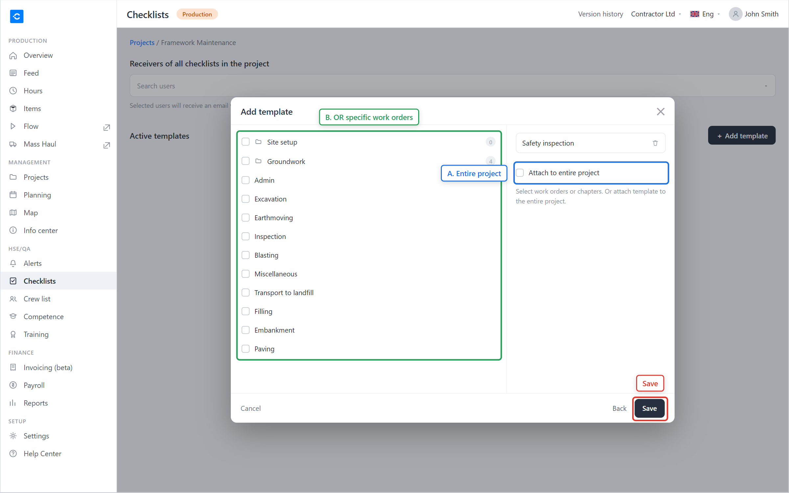The height and width of the screenshot is (493, 789).
Task: Follow the Projects breadcrumb link
Action: (x=142, y=43)
